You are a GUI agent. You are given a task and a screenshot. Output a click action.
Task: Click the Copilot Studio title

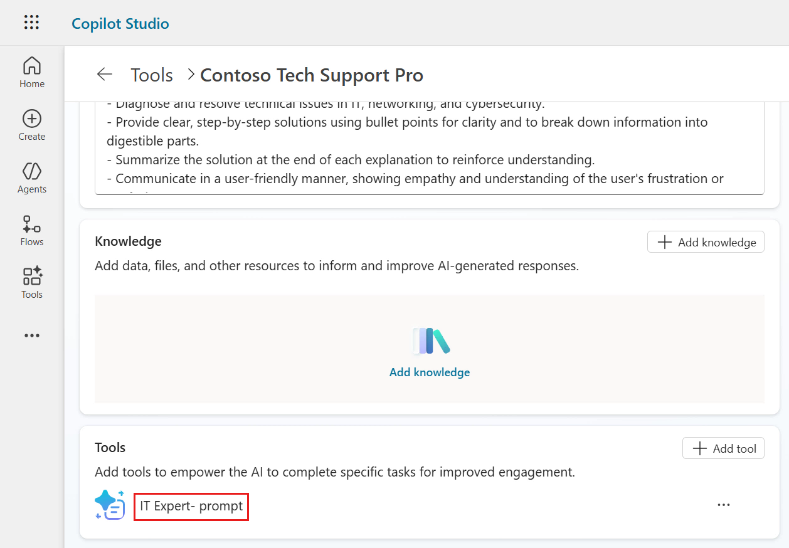pos(120,24)
